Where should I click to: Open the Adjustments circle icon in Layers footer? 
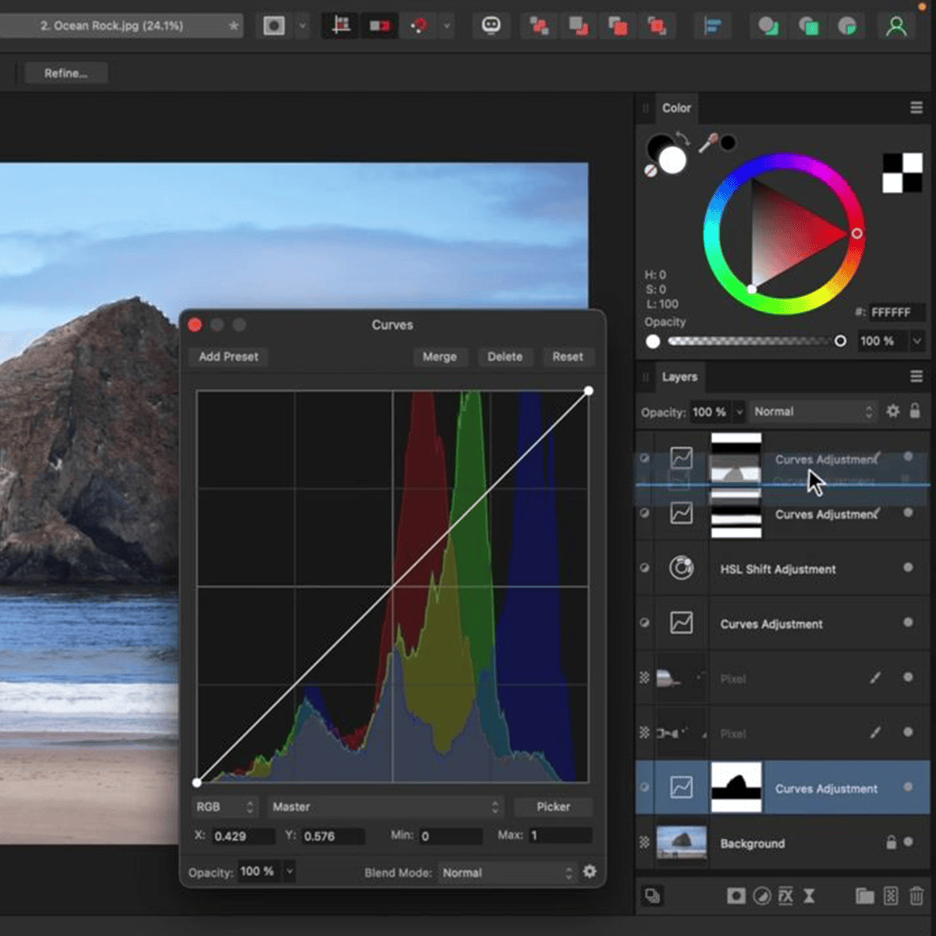[762, 896]
